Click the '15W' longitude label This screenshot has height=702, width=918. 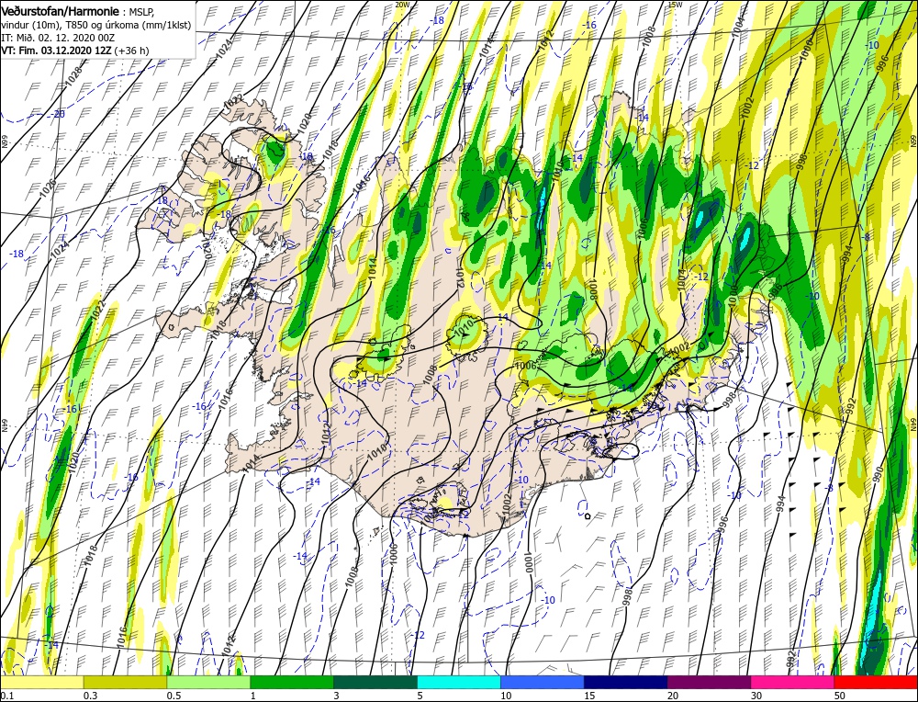[675, 4]
